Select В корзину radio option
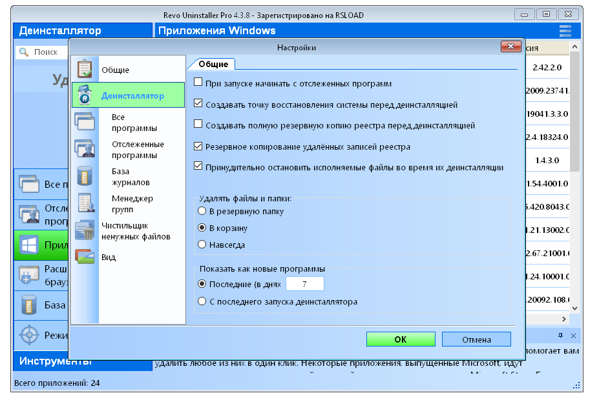This screenshot has width=599, height=402. [202, 228]
